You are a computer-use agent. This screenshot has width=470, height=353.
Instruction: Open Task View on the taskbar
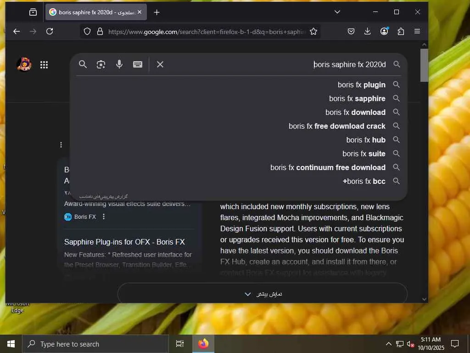point(179,344)
